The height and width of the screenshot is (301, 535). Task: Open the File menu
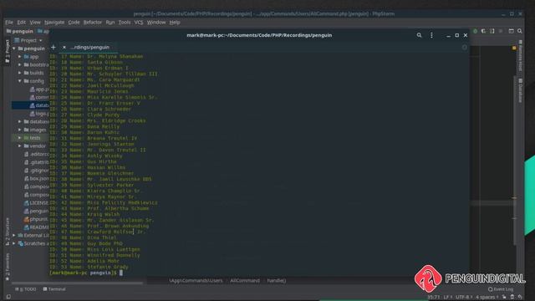pyautogui.click(x=9, y=23)
